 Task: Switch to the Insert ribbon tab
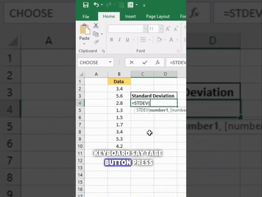[x=130, y=16]
